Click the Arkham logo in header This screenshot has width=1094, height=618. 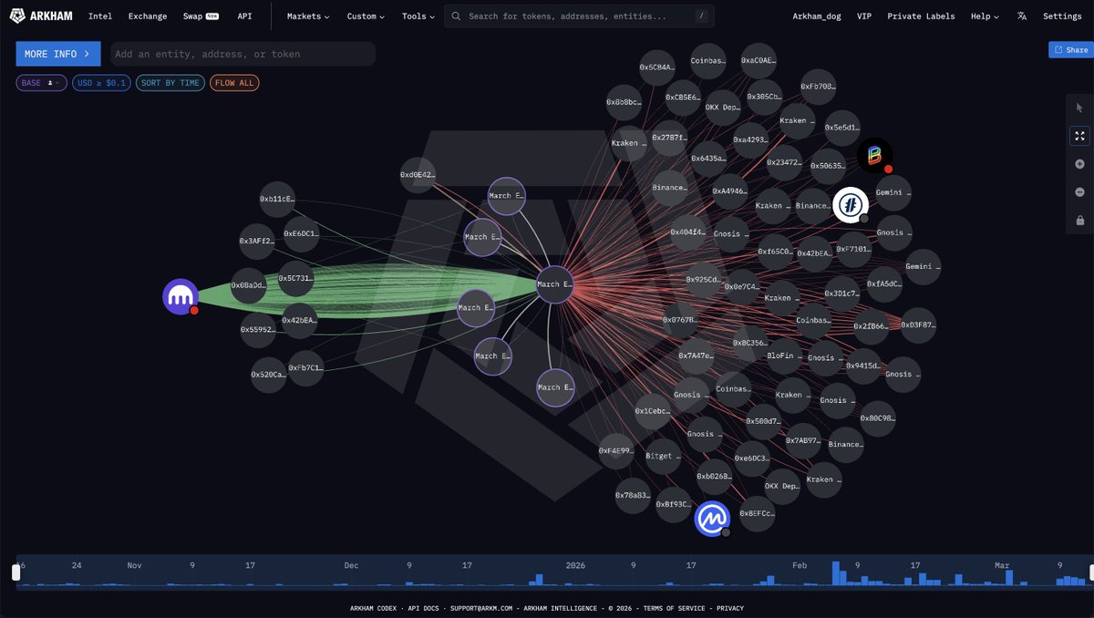click(x=43, y=16)
